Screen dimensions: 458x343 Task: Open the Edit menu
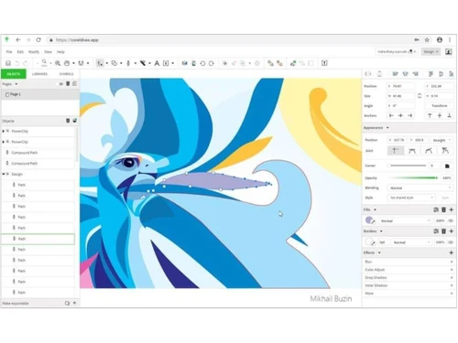pyautogui.click(x=20, y=52)
